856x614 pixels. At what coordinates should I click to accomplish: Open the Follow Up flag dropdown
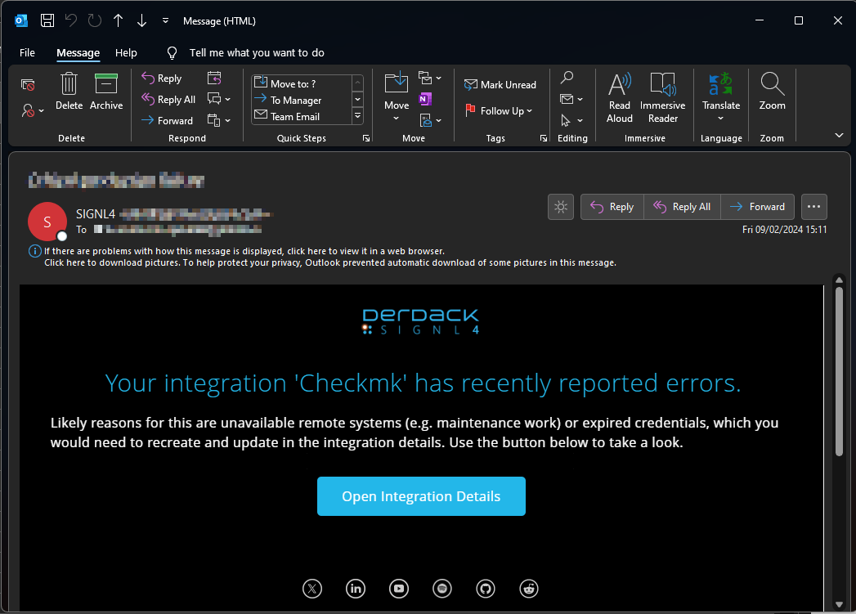pos(499,111)
